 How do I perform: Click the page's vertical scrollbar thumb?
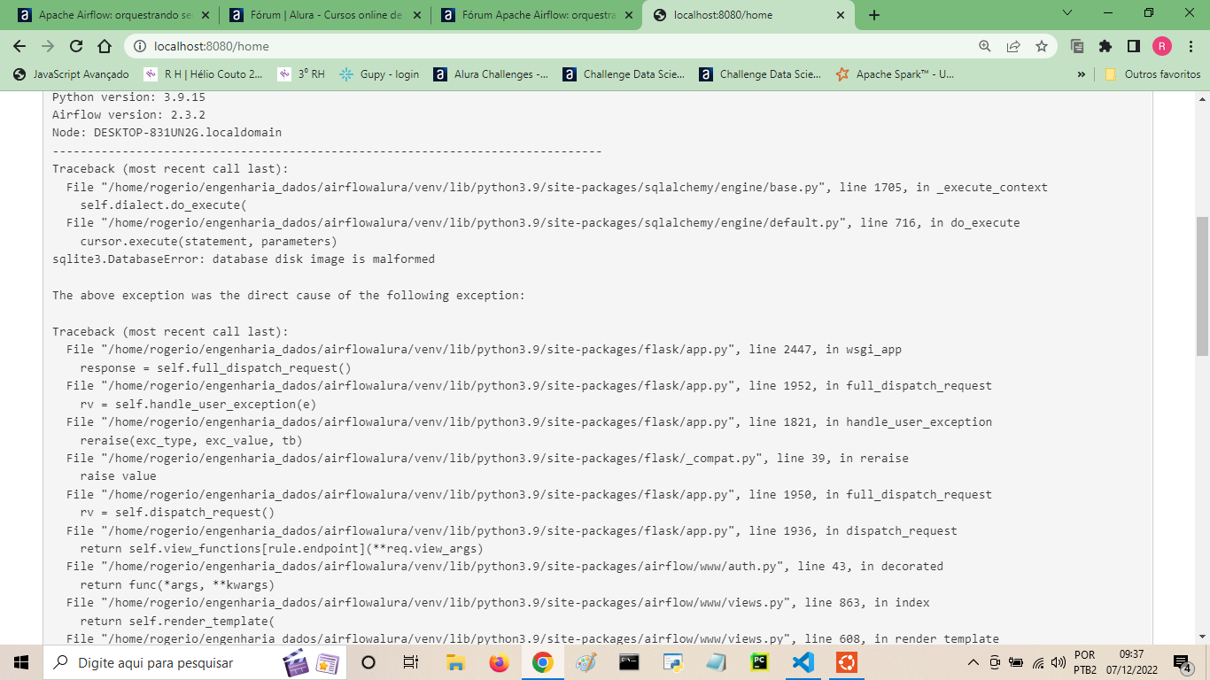pos(1202,286)
